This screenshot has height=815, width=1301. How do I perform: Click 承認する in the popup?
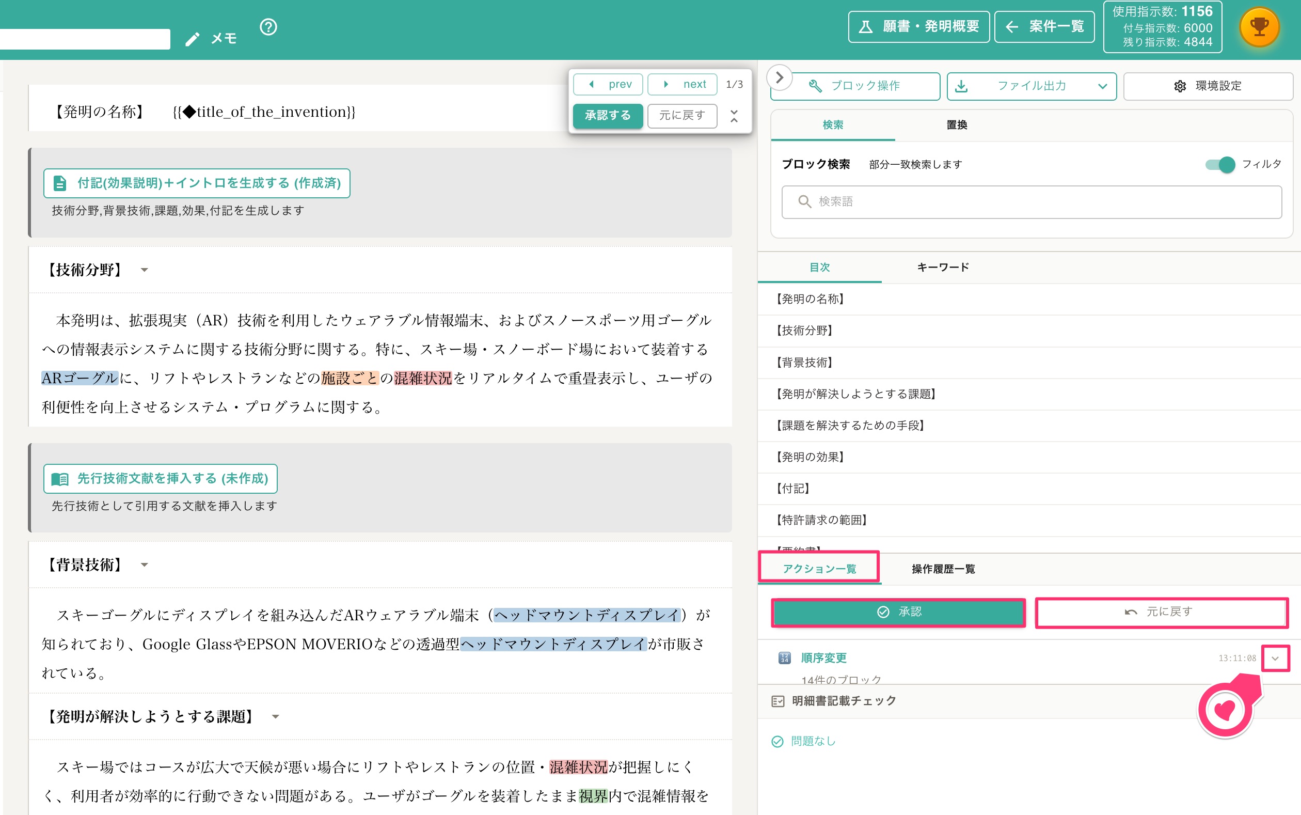point(608,116)
